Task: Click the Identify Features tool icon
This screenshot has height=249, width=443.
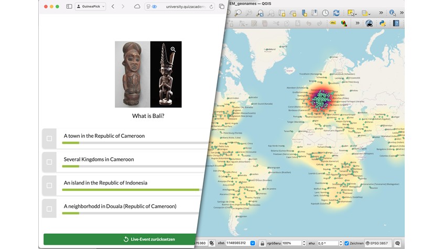Action: [392, 13]
